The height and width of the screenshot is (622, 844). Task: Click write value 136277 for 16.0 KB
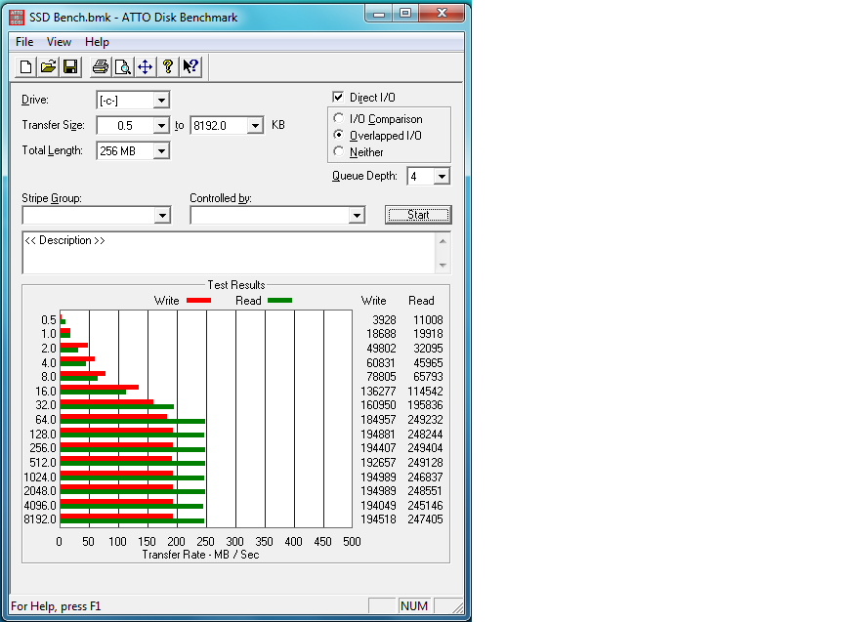click(378, 392)
